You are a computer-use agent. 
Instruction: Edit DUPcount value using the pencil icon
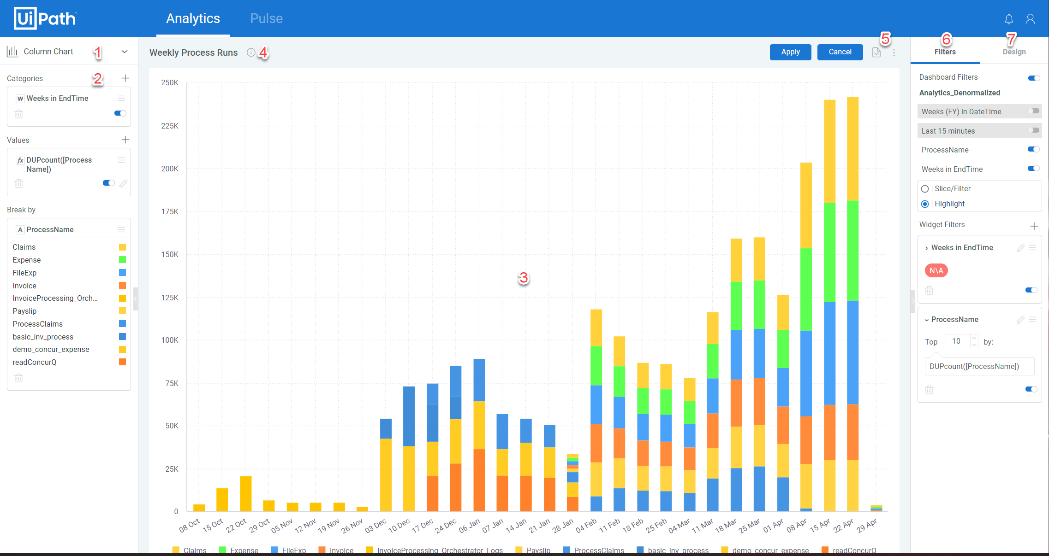(x=123, y=183)
